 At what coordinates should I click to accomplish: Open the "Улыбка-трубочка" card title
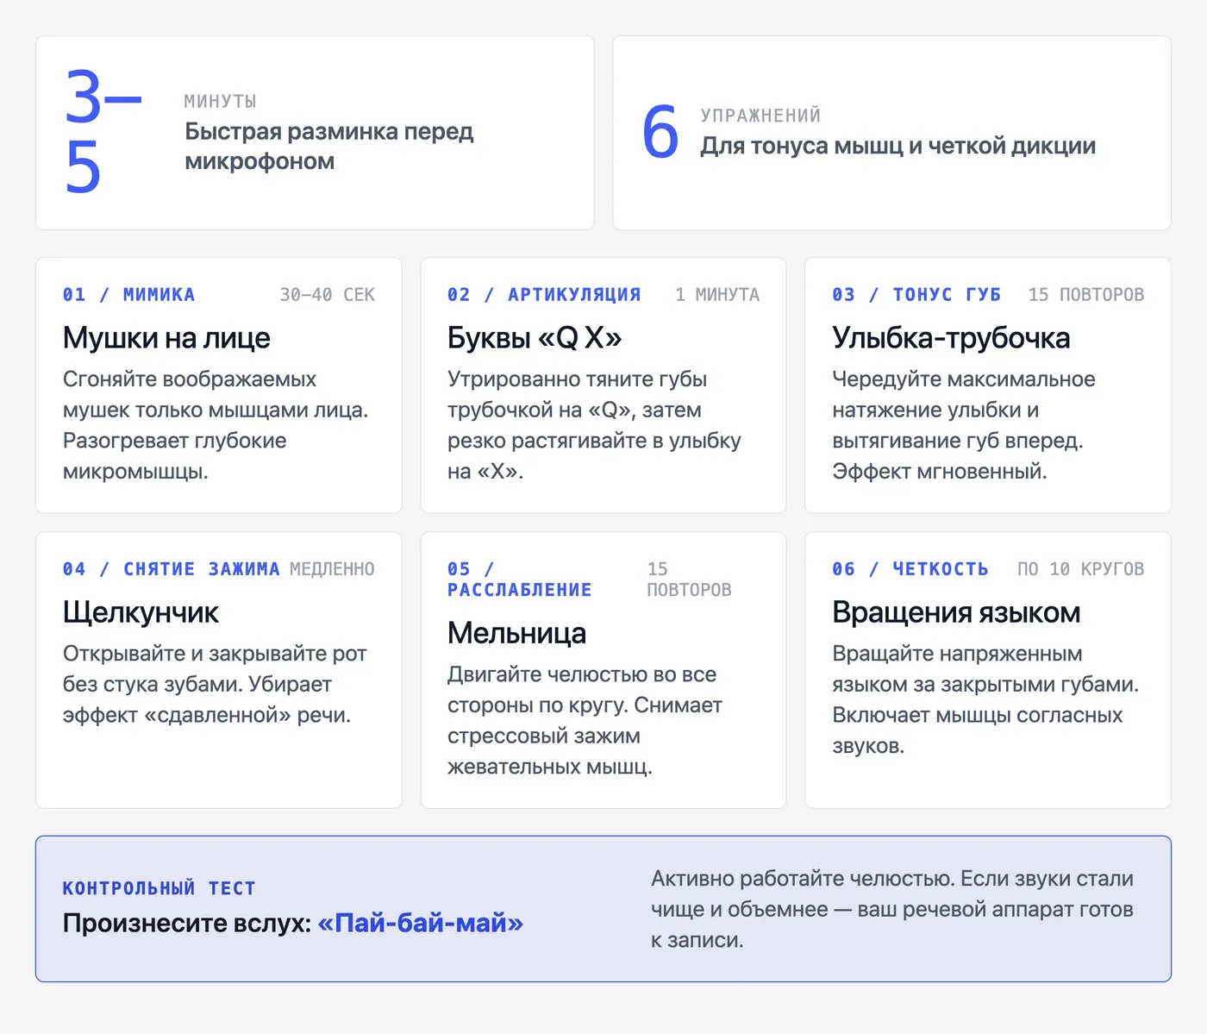coord(951,337)
